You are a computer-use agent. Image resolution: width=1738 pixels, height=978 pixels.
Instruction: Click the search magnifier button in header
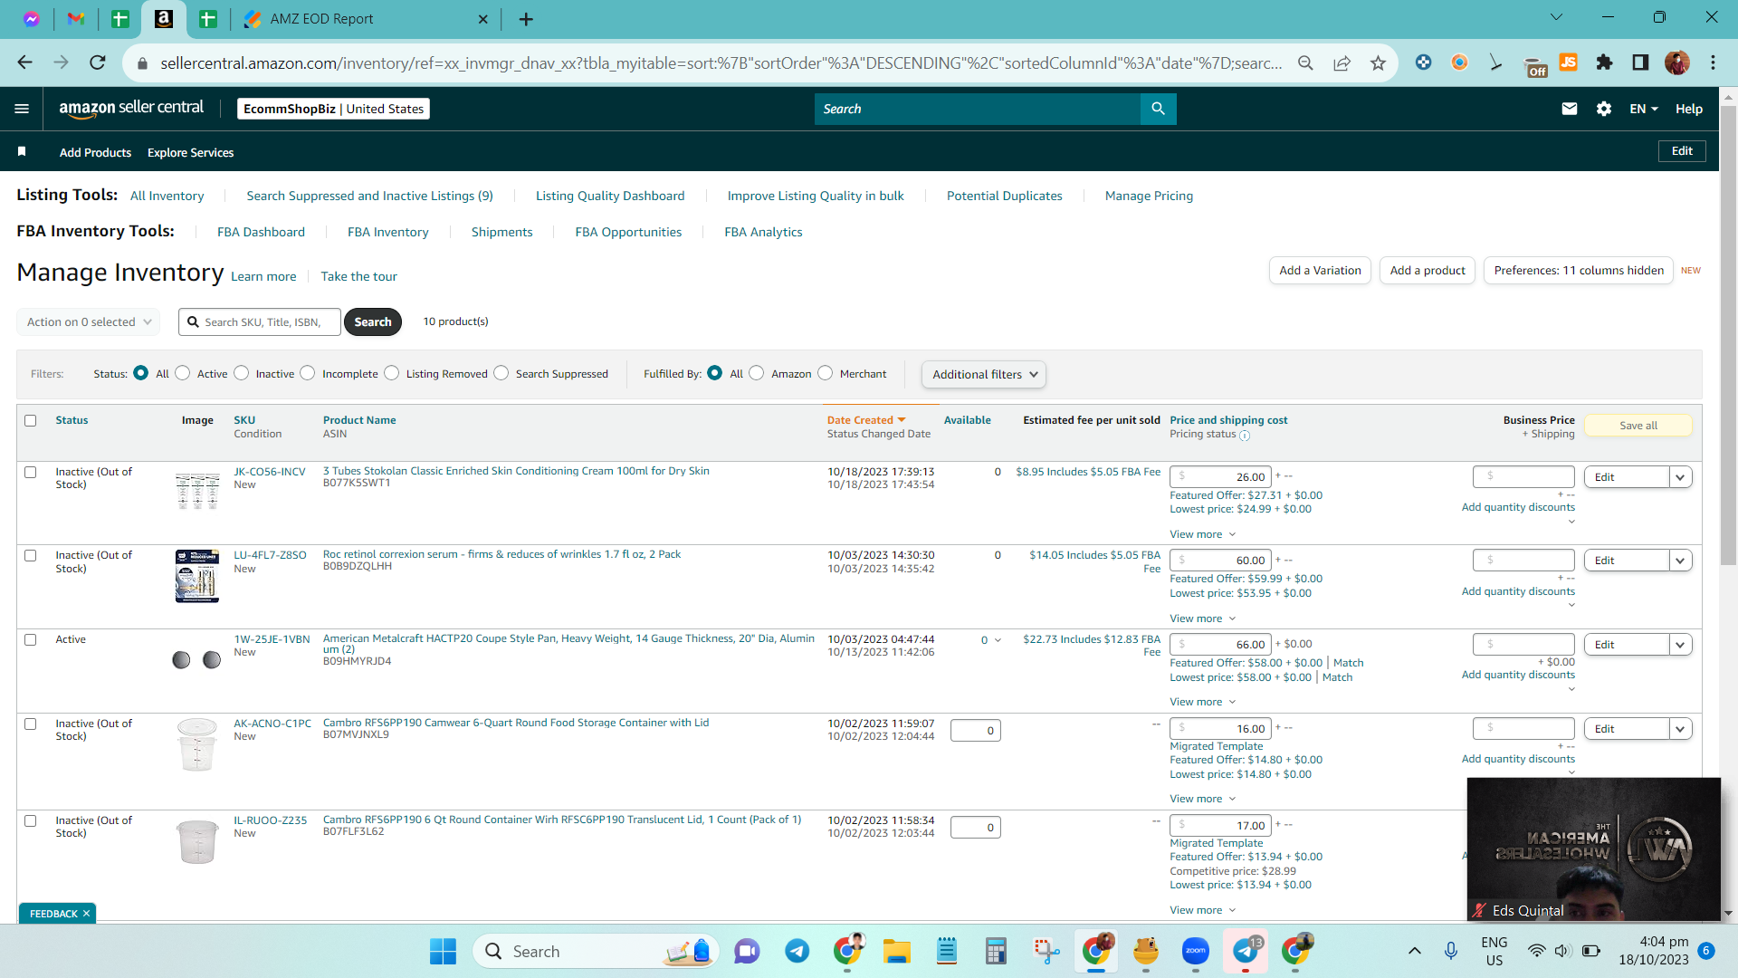pos(1158,109)
